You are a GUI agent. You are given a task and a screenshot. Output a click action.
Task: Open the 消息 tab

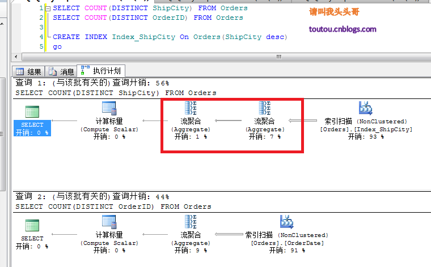click(61, 72)
